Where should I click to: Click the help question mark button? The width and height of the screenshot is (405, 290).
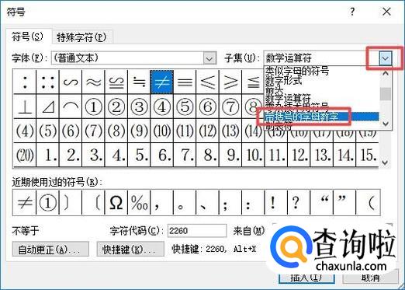click(x=352, y=12)
